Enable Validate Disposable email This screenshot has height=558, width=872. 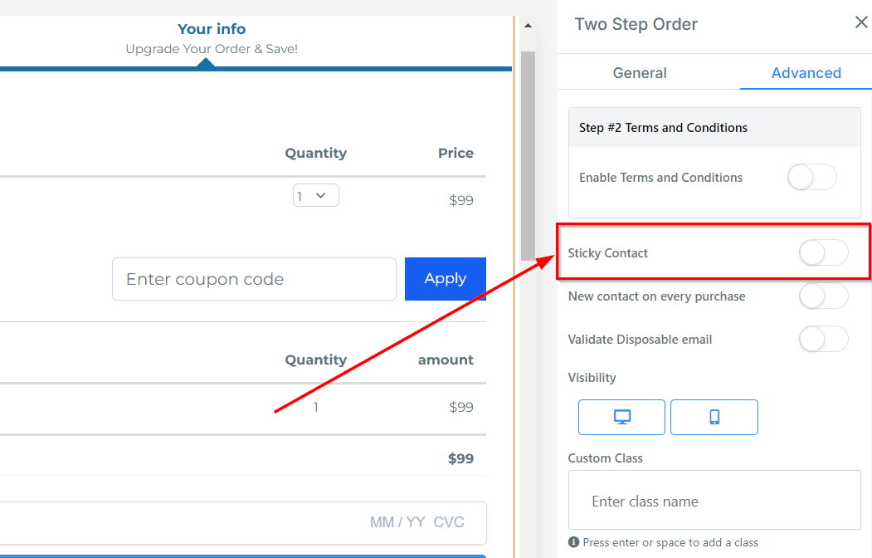point(823,339)
